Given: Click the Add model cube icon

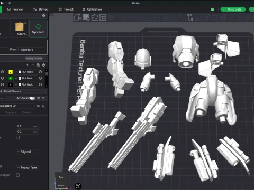Looking at the screenshot, I should point(77,17).
